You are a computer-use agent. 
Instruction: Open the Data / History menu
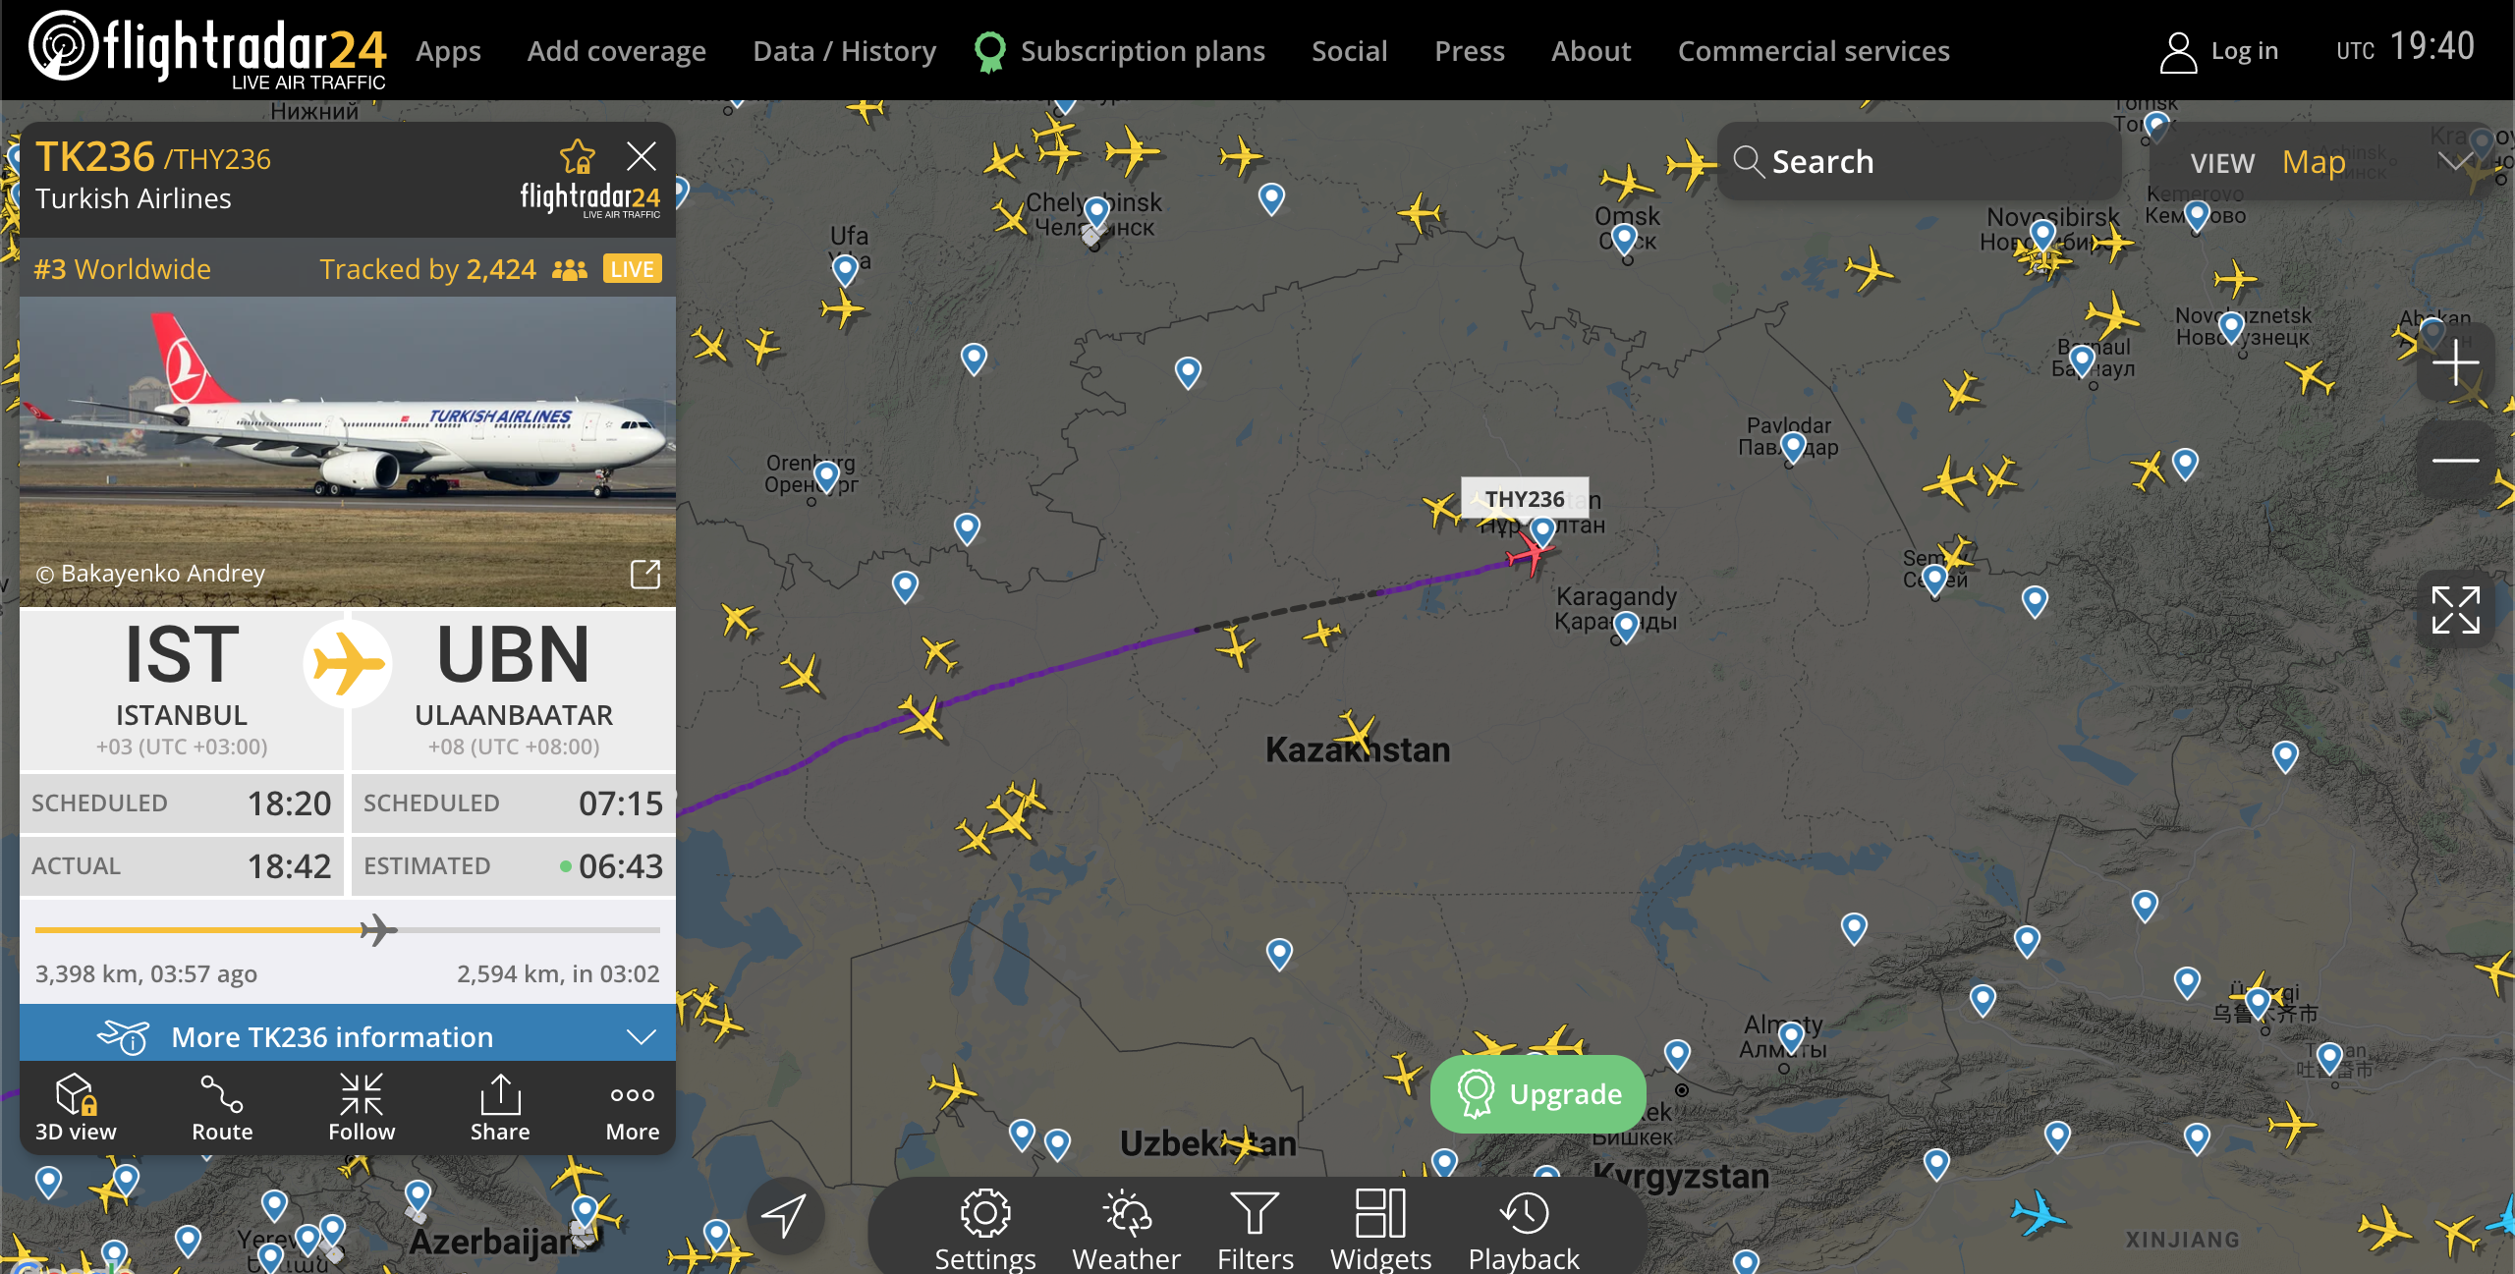coord(844,51)
